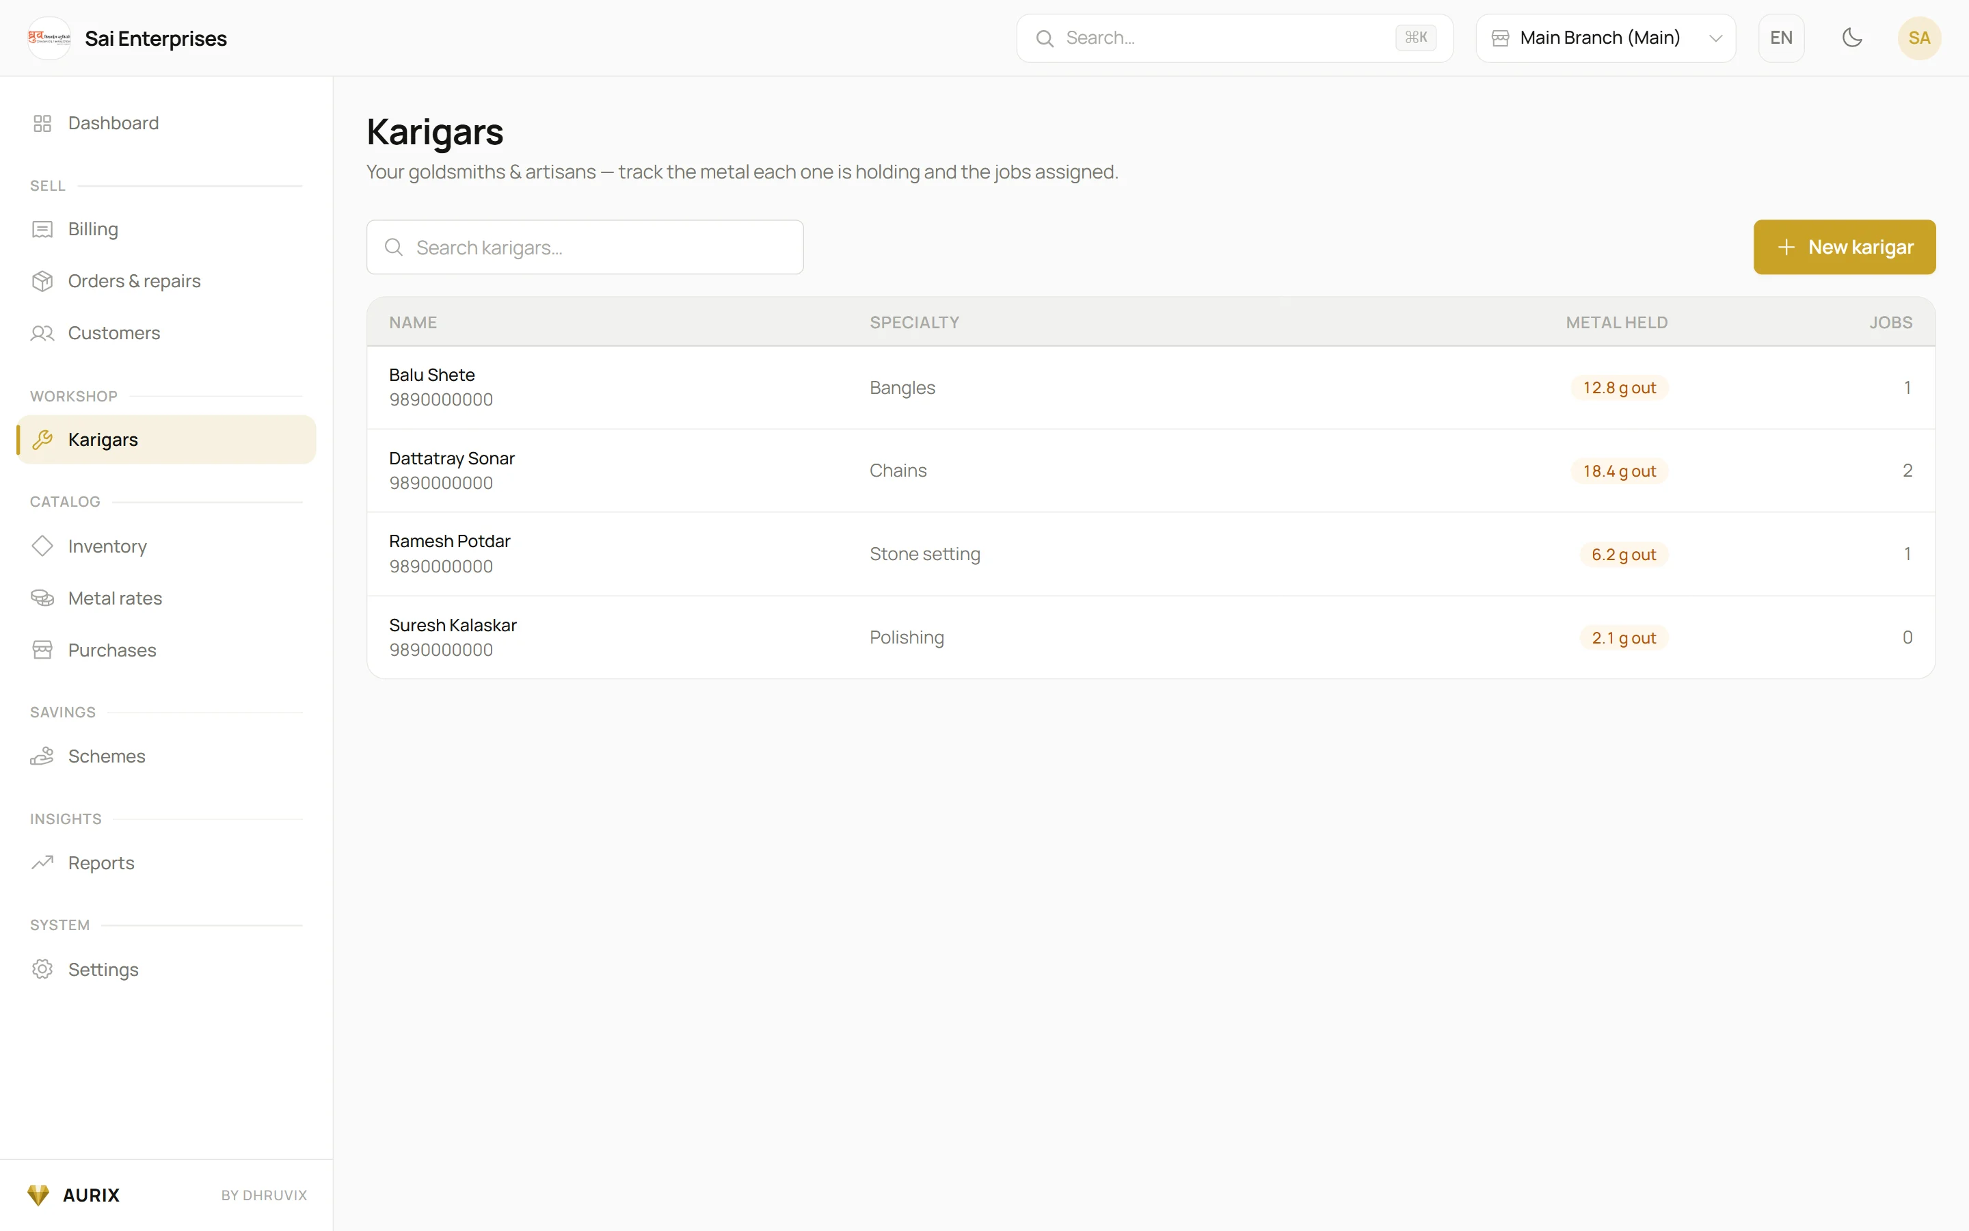Go to Customers in the sidebar
1969x1231 pixels.
click(x=166, y=333)
